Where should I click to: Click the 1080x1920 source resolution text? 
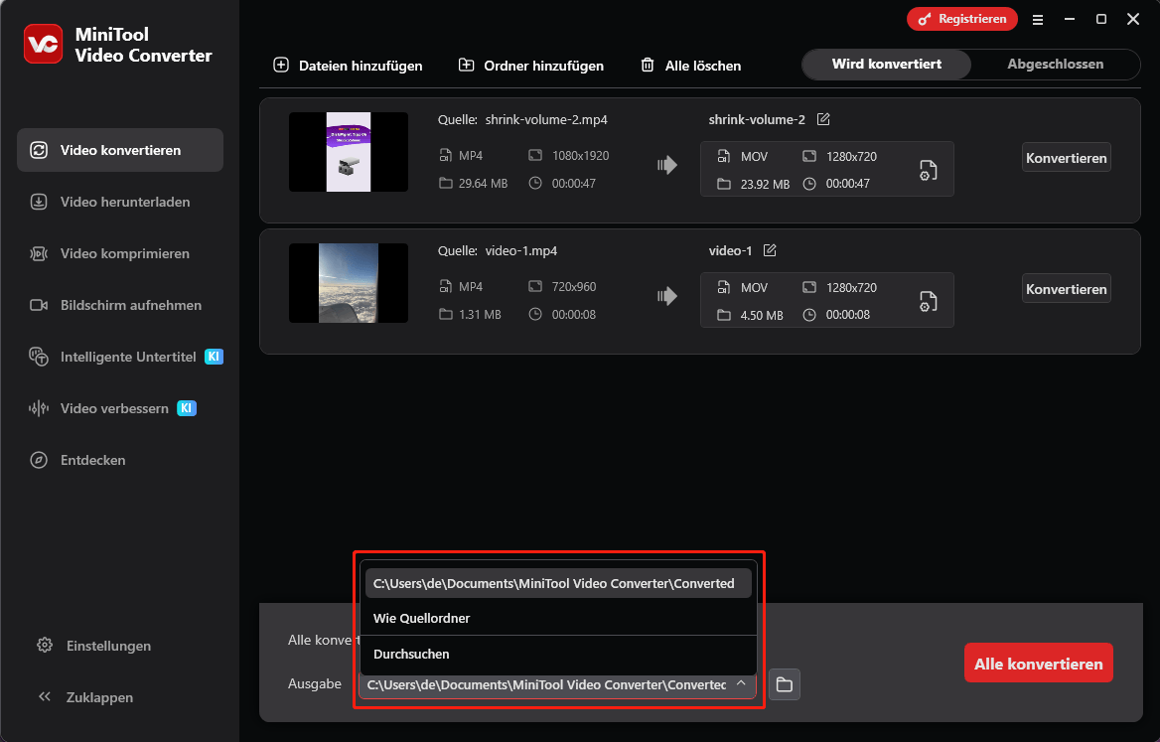coord(581,155)
